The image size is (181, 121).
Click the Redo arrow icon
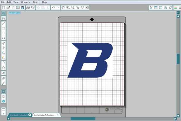[58, 8]
